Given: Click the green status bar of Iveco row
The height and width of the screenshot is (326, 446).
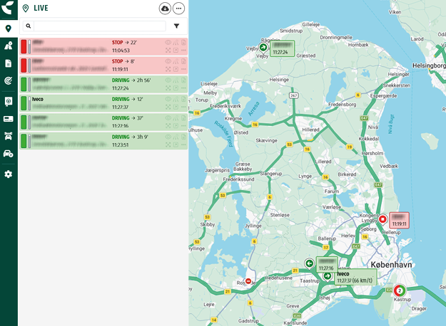Looking at the screenshot, I should pyautogui.click(x=24, y=103).
